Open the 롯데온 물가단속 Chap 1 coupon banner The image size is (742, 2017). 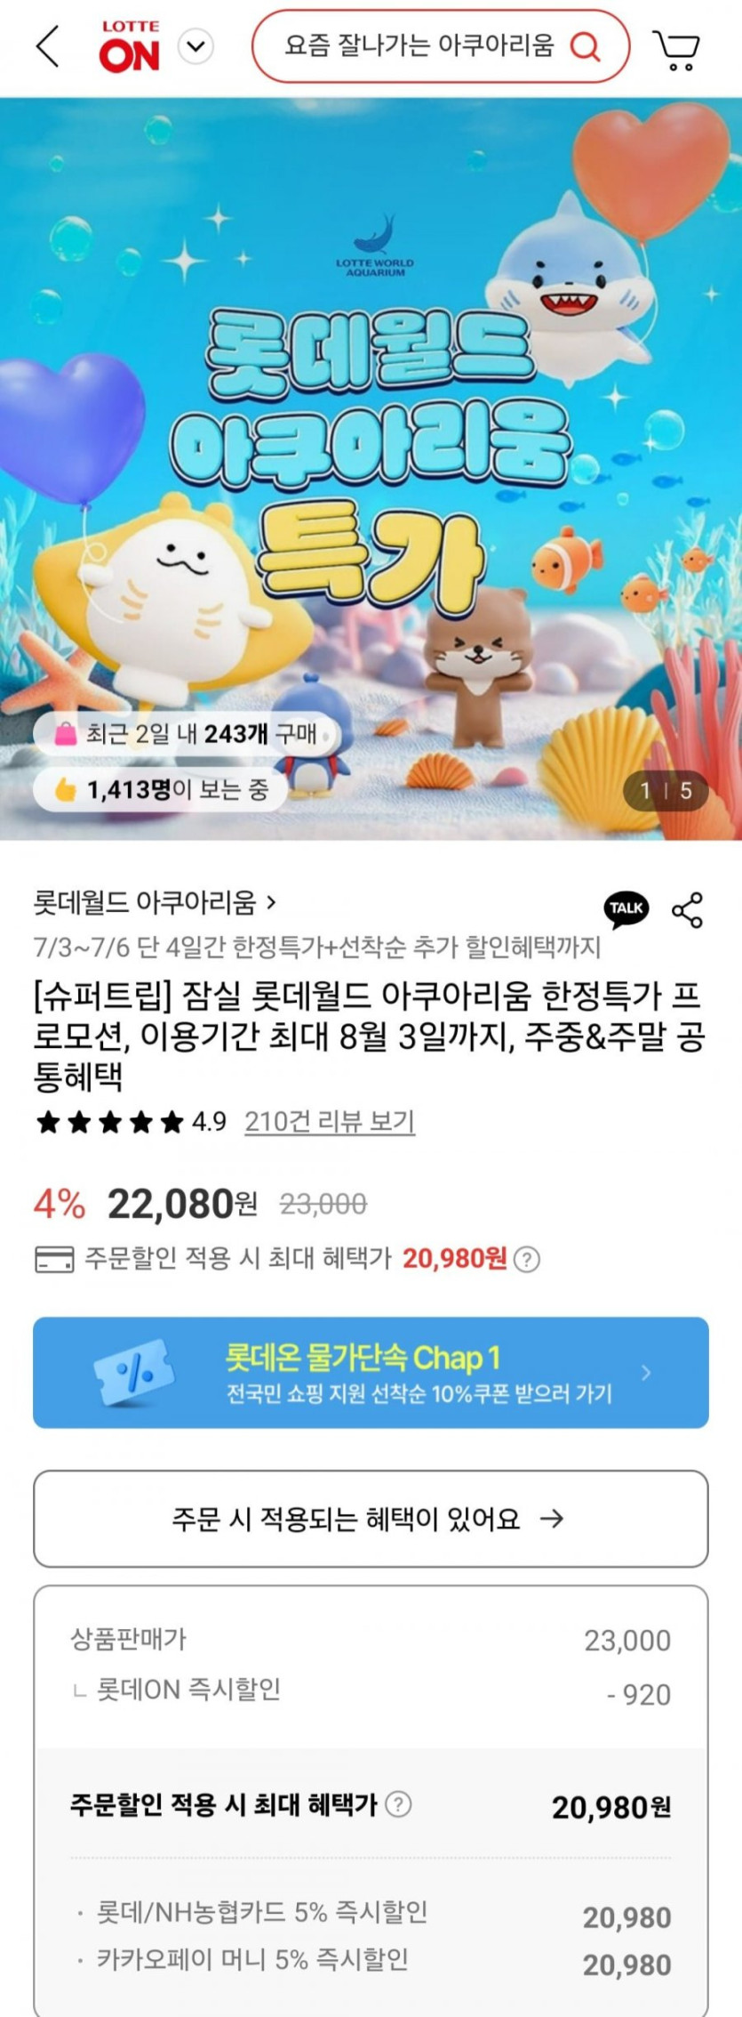coord(371,1373)
